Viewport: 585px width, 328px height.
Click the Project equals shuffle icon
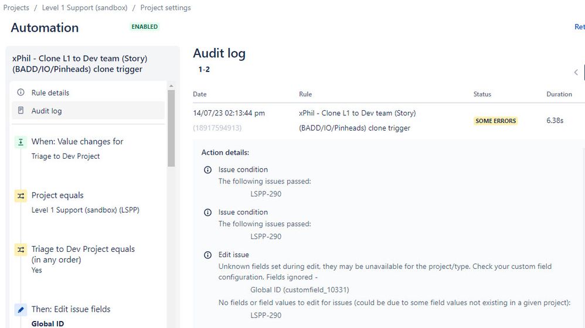21,196
